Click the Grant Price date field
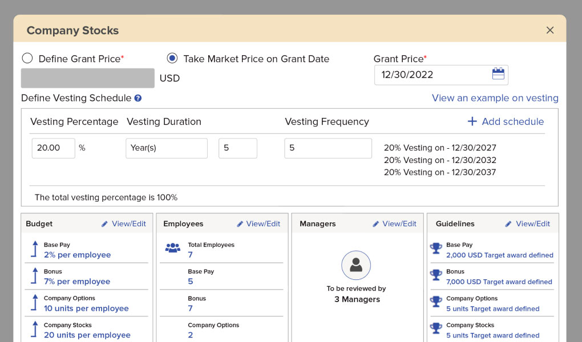The height and width of the screenshot is (342, 582). coord(431,75)
